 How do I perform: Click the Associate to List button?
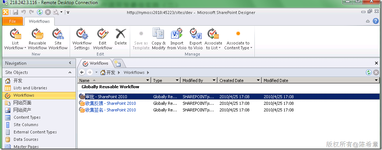[213, 39]
